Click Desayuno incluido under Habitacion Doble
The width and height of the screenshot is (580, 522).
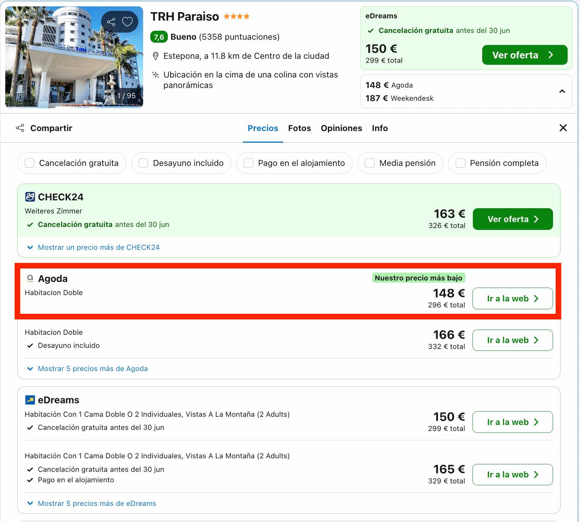(x=69, y=345)
